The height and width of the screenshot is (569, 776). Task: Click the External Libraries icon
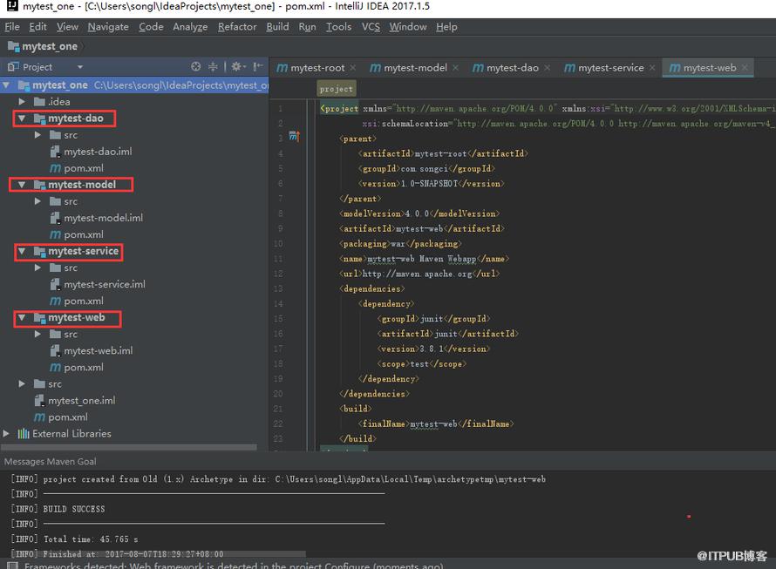click(x=24, y=434)
